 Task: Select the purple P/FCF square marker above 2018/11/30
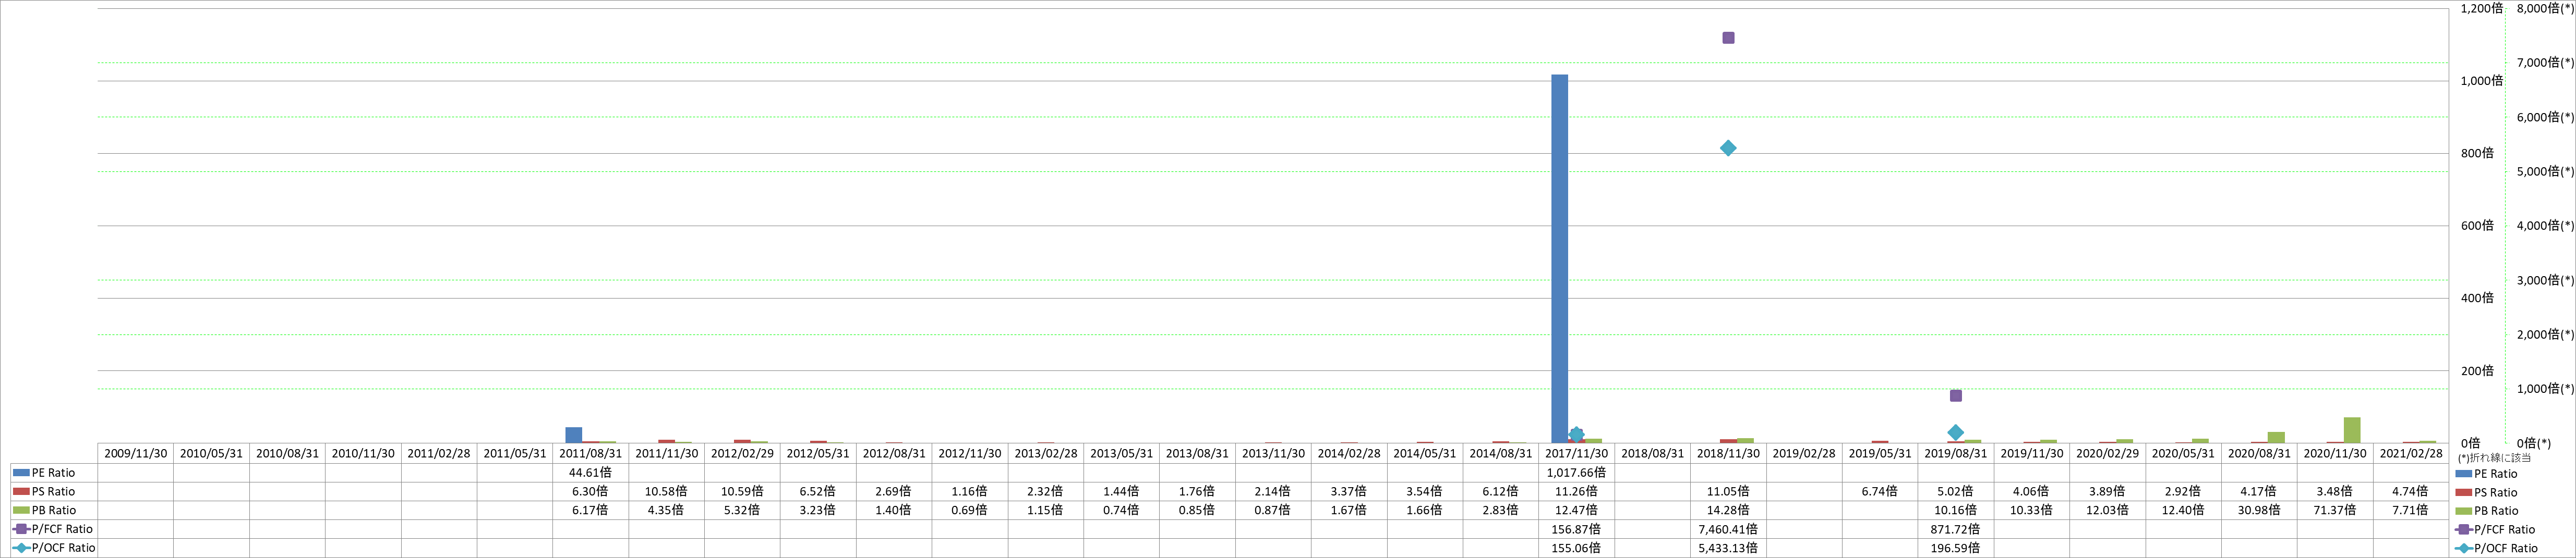[1728, 38]
